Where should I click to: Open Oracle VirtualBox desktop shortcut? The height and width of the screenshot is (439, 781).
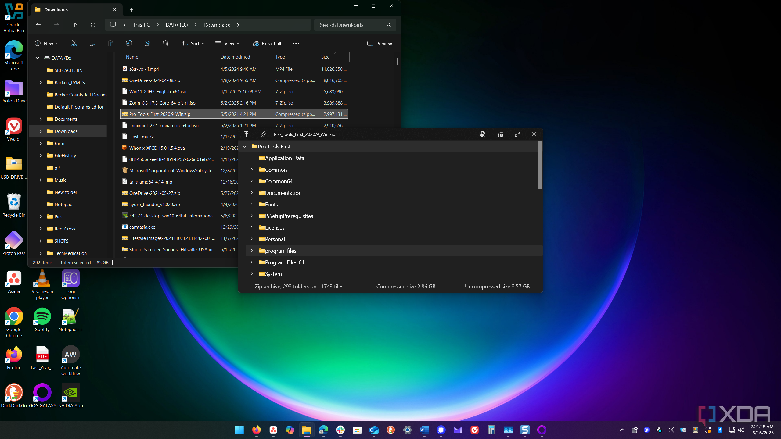point(14,18)
